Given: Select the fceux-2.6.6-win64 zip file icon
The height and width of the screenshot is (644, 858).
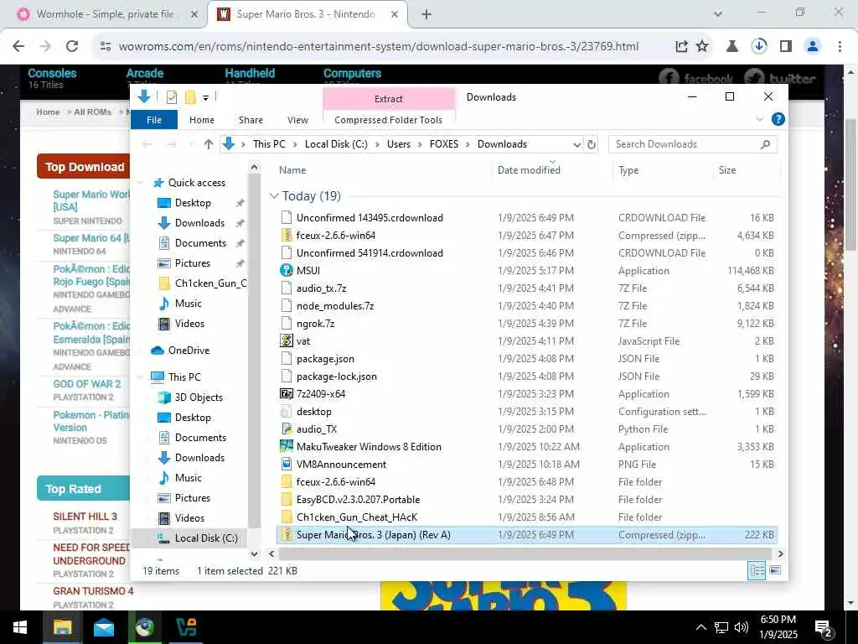Looking at the screenshot, I should 287,236.
